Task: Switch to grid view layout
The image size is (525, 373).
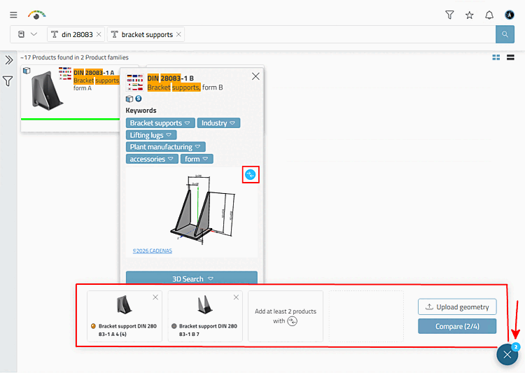Action: click(x=496, y=57)
